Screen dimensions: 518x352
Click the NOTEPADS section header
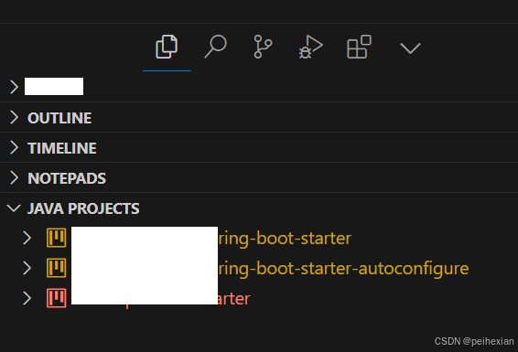(259, 177)
